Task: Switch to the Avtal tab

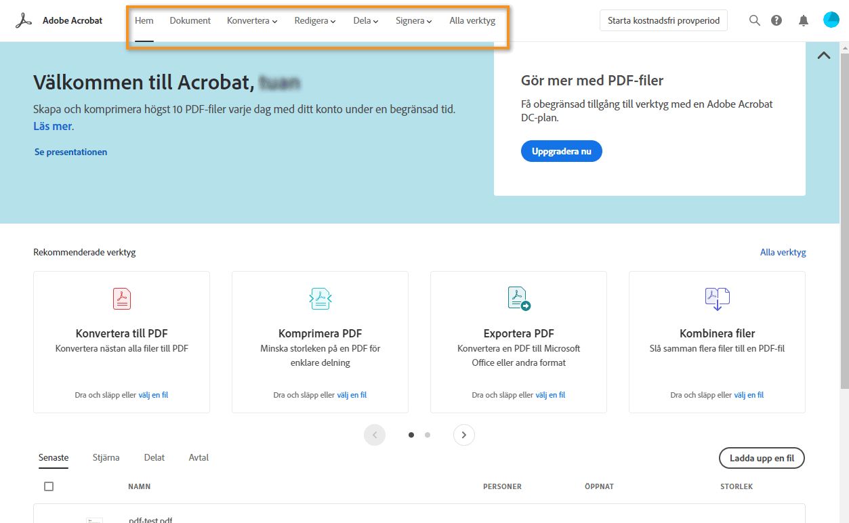Action: [x=199, y=457]
